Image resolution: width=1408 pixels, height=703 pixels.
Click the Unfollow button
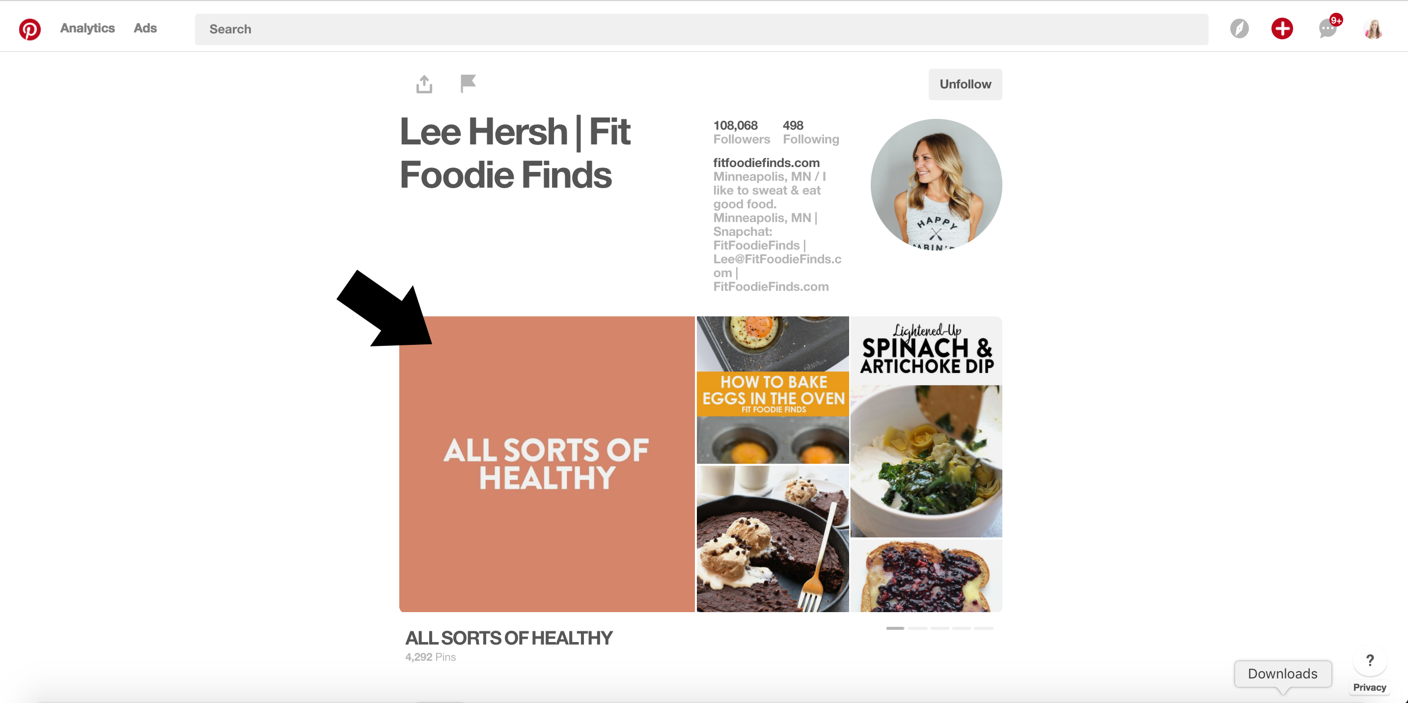click(965, 84)
